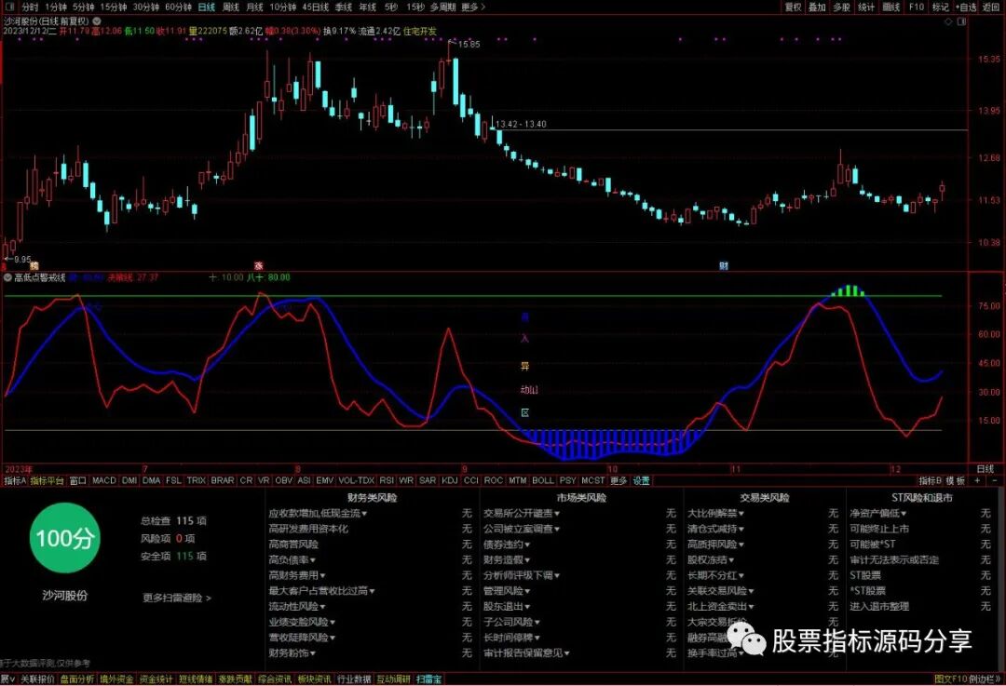Add stock via +自选 button
Image resolution: width=1006 pixels, height=686 pixels.
click(x=966, y=7)
